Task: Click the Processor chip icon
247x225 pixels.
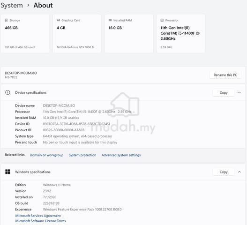Action: [x=162, y=20]
